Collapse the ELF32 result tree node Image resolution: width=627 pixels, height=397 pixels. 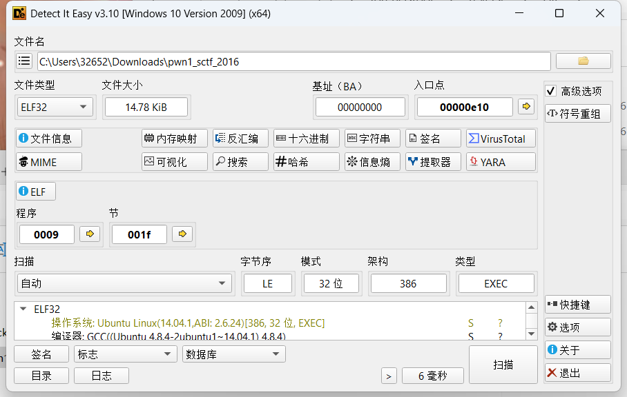coord(23,309)
